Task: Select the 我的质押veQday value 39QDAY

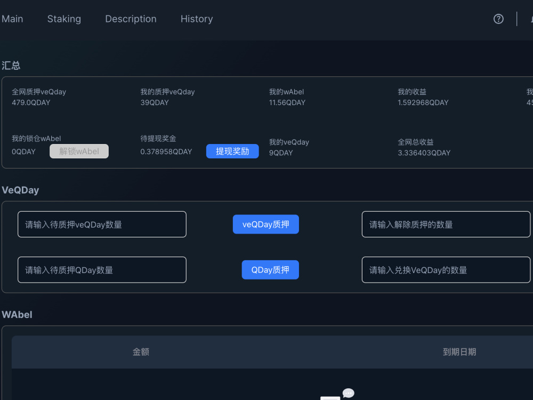Action: 155,102
